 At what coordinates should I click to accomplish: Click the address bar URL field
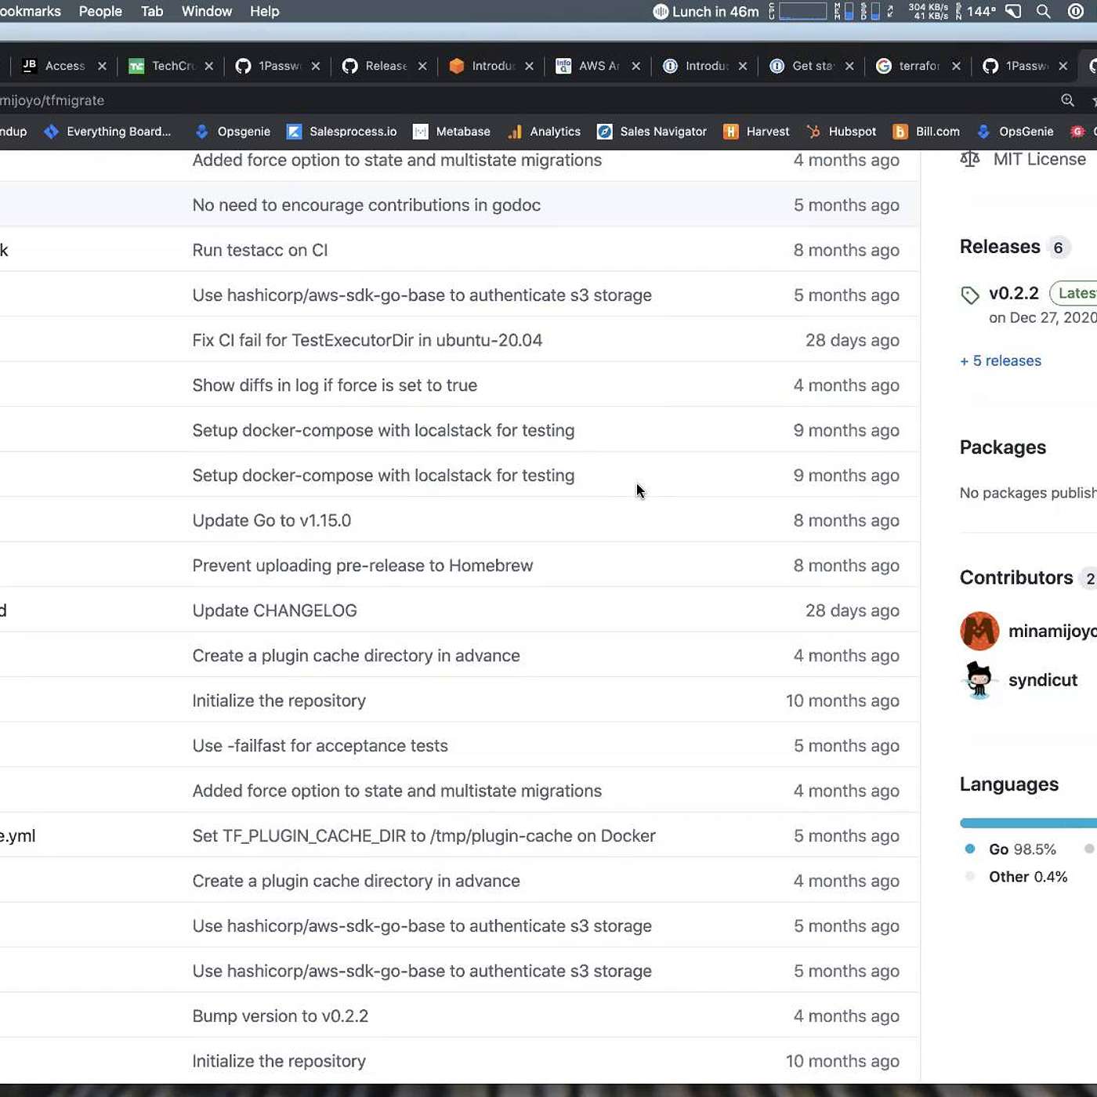pyautogui.click(x=470, y=100)
